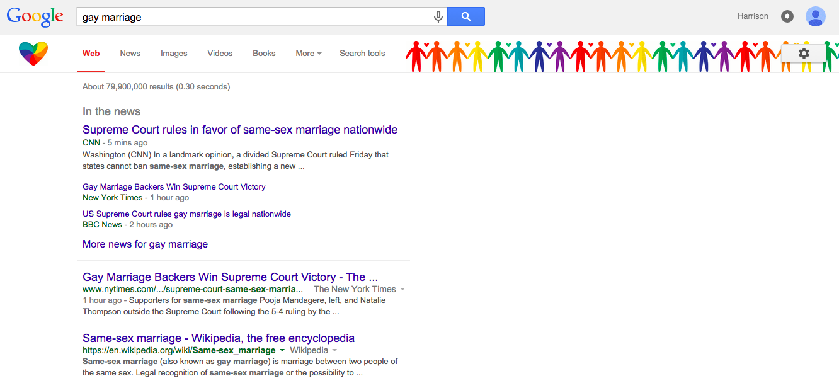The image size is (839, 388).
Task: Expand The New York Times source dropdown arrow
Action: pyautogui.click(x=402, y=290)
